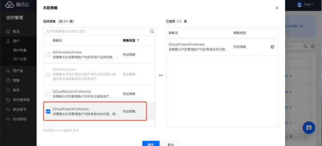Viewport: 322px width, 146px height.
Task: Click the 策略名 column header in left list
Action: pyautogui.click(x=57, y=41)
